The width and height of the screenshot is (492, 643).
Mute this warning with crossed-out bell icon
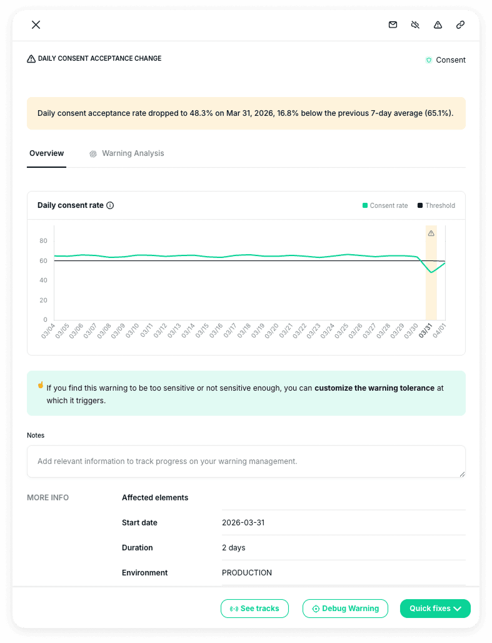[x=415, y=25]
